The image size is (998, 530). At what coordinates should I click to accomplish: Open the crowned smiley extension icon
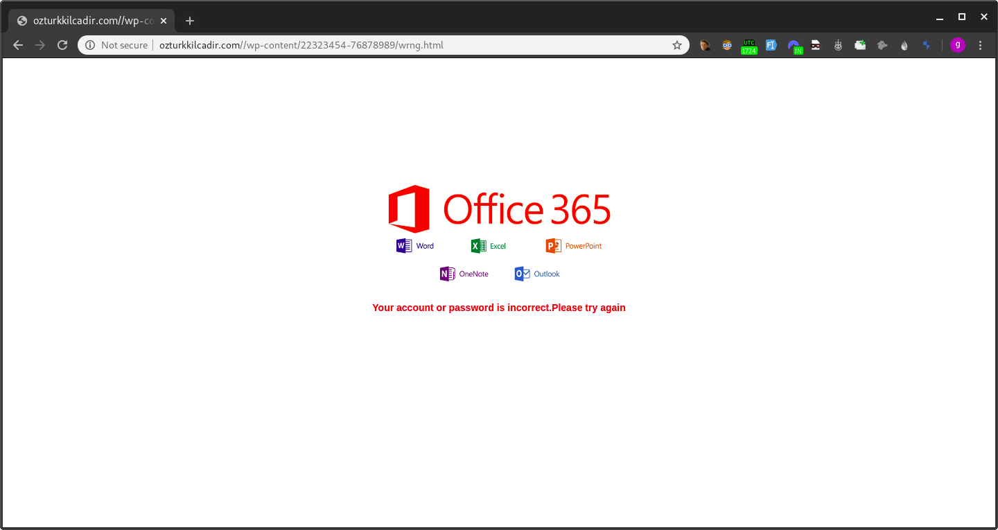tap(838, 45)
